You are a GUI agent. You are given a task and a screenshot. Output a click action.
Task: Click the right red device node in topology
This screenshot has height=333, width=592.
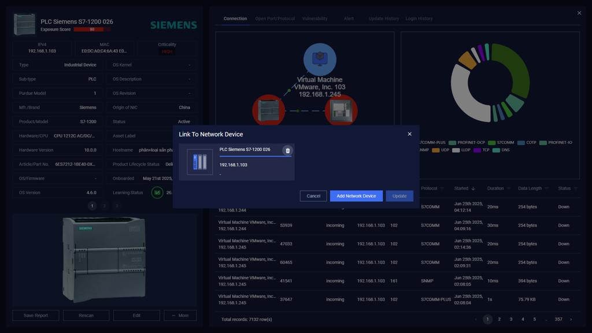tap(341, 110)
